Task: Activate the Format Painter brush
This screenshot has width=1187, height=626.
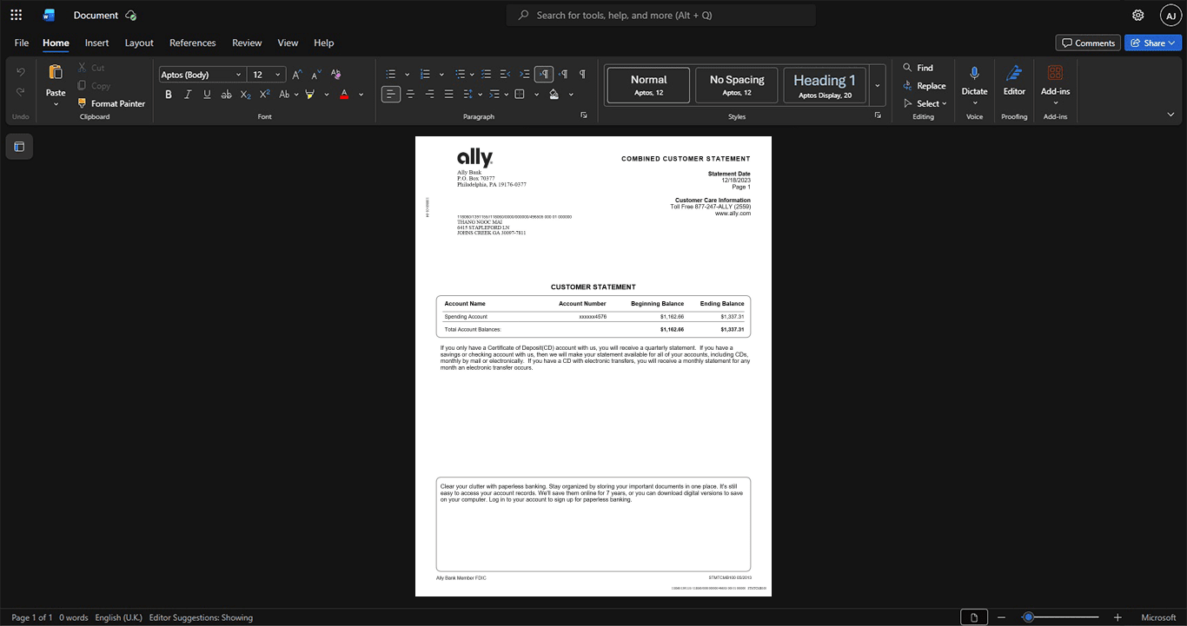Action: [111, 103]
